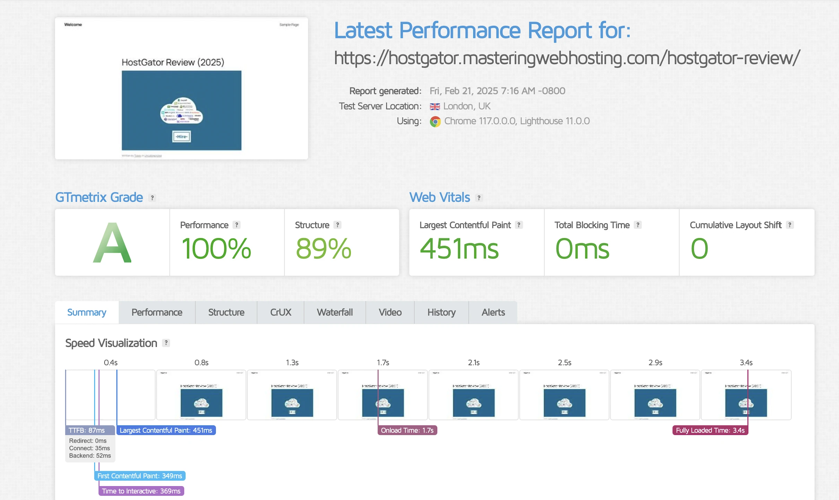Open the Structure tab
The height and width of the screenshot is (500, 839).
pos(226,312)
